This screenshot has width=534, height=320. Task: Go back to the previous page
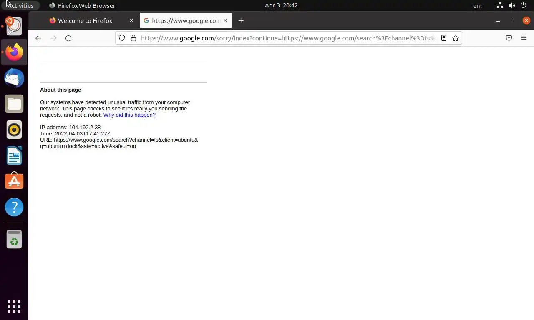pos(38,38)
